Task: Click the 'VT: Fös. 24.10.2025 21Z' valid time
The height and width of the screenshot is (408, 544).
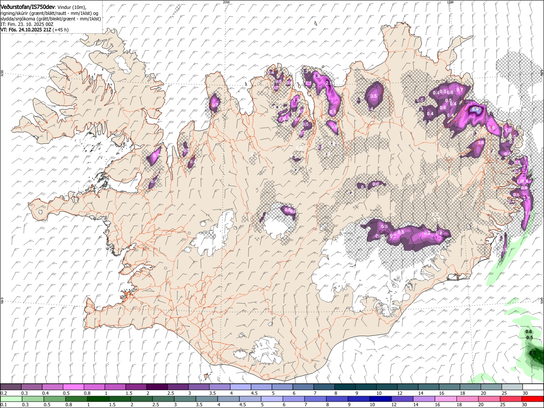Action: 25,30
